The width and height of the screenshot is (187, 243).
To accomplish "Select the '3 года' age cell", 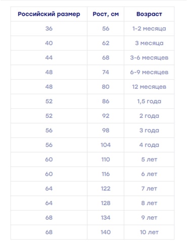I will click(149, 131).
